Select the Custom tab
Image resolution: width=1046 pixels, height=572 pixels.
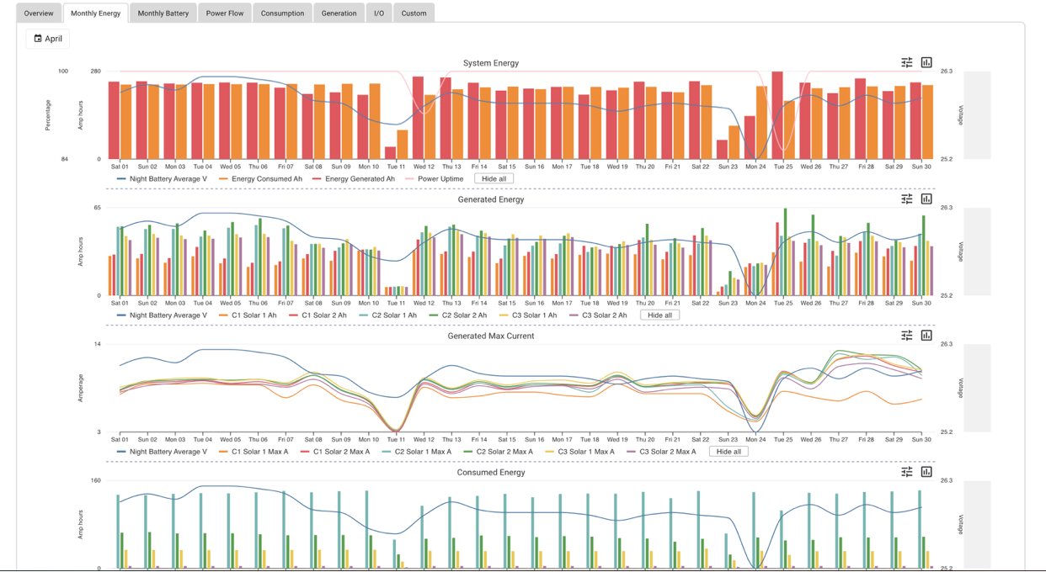tap(414, 13)
